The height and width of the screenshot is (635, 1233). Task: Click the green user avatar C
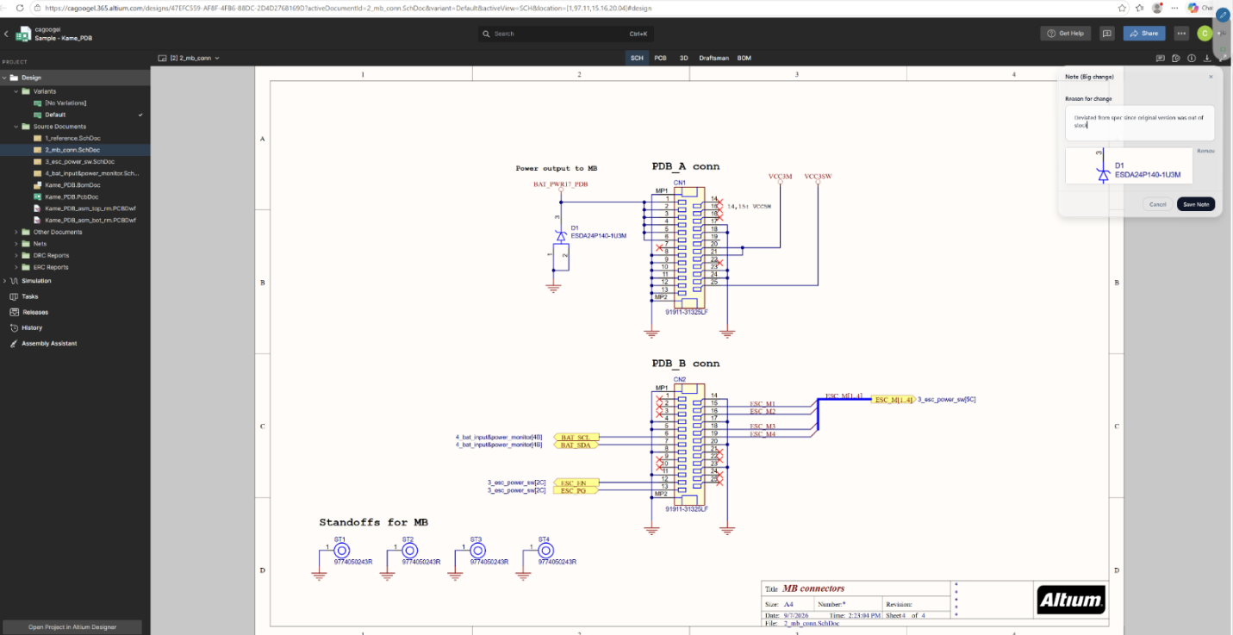pyautogui.click(x=1205, y=33)
